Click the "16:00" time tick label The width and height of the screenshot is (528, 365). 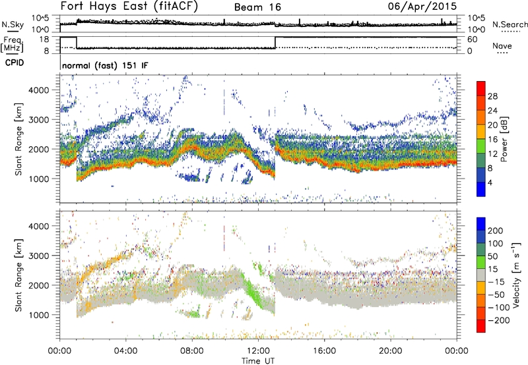pos(324,351)
